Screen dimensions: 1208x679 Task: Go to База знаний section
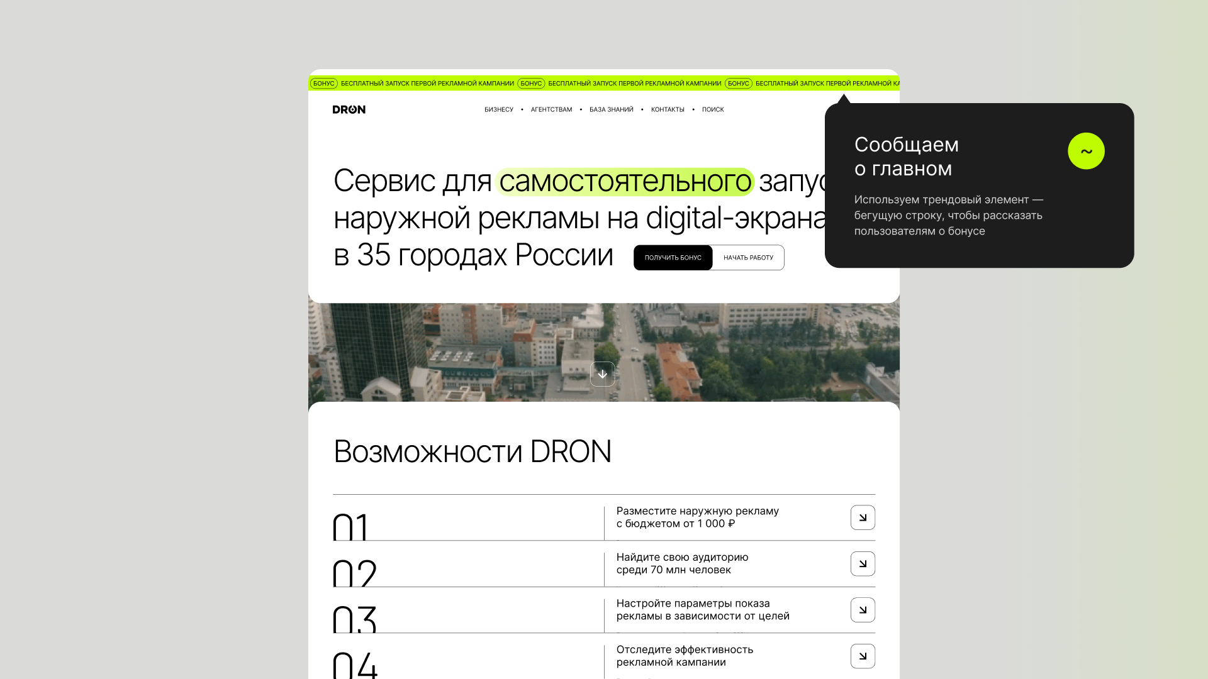pyautogui.click(x=611, y=109)
